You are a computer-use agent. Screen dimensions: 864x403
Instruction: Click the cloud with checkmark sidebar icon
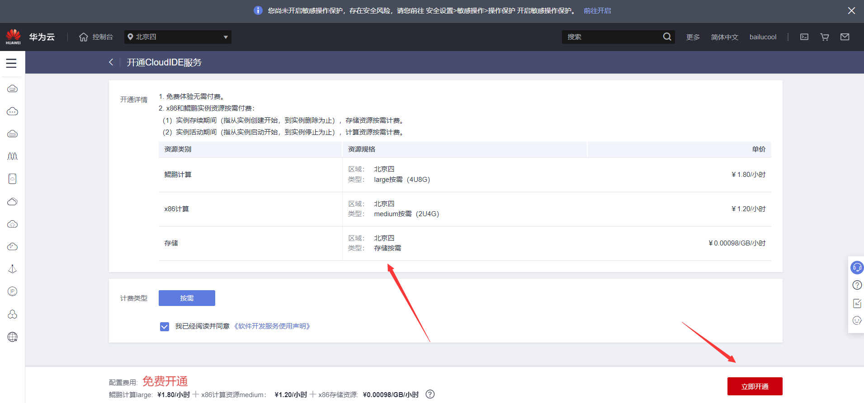pos(13,246)
